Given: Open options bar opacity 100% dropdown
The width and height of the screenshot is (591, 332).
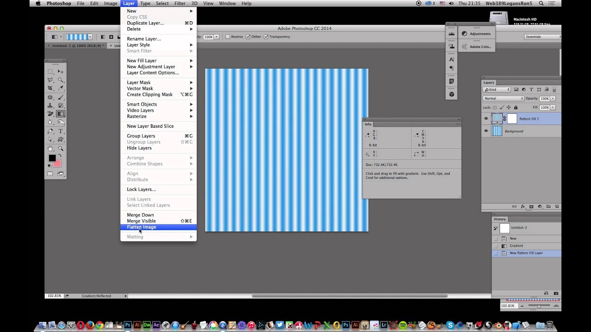Looking at the screenshot, I should pos(216,37).
